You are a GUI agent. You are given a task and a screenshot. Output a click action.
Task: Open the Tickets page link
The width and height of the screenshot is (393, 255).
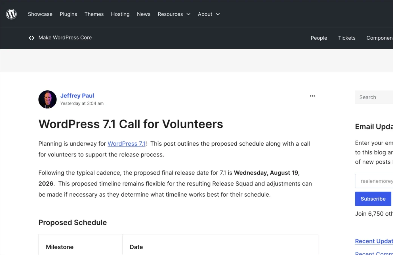(347, 38)
